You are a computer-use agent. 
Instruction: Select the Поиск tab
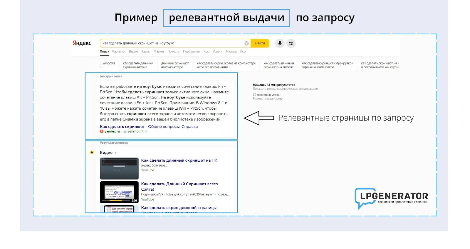(x=105, y=52)
